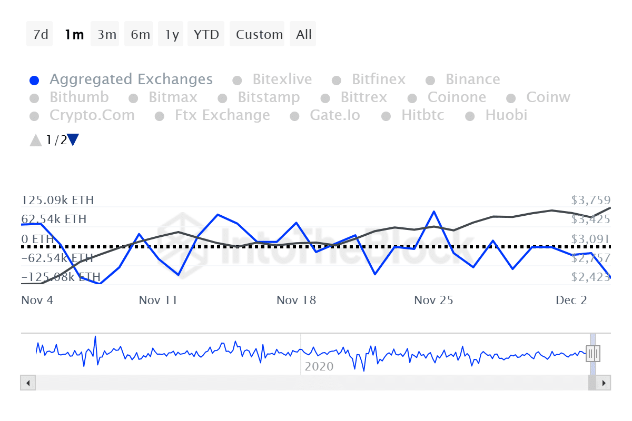Select the 1y range button
Screen dimensions: 632x421
(x=172, y=35)
